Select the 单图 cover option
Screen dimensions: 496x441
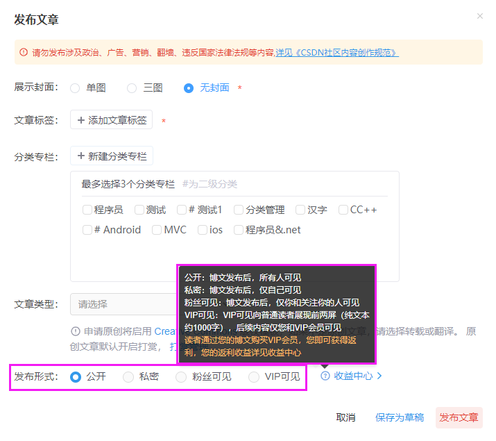point(75,88)
